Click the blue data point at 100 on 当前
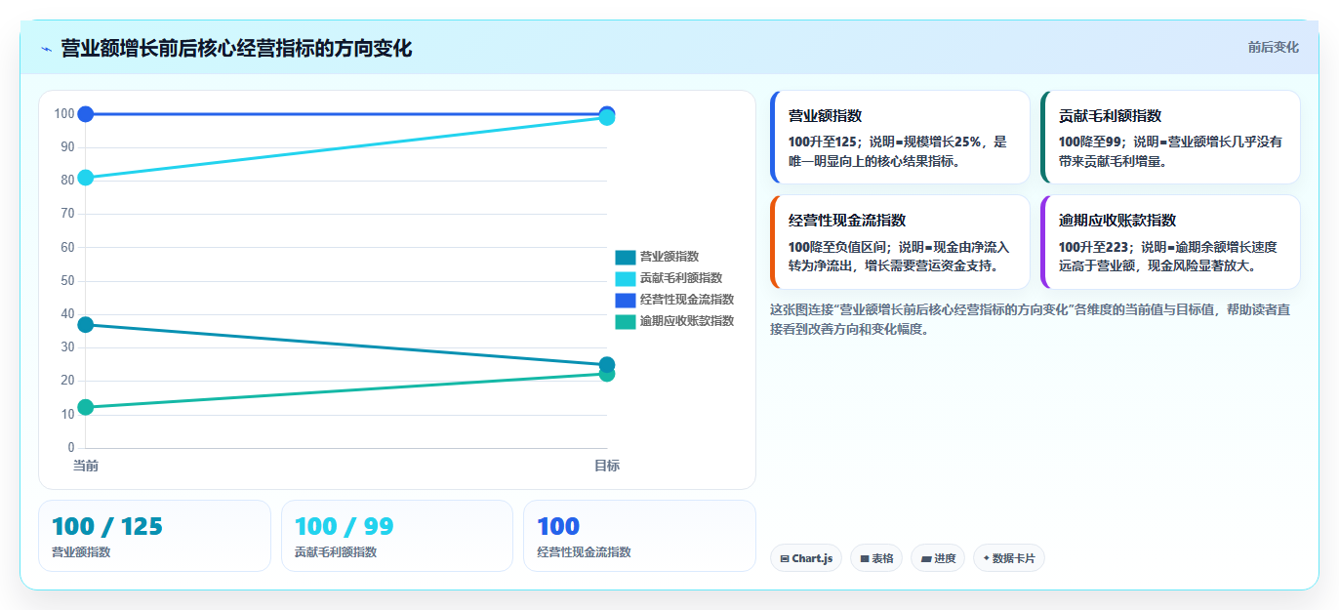 [x=85, y=114]
